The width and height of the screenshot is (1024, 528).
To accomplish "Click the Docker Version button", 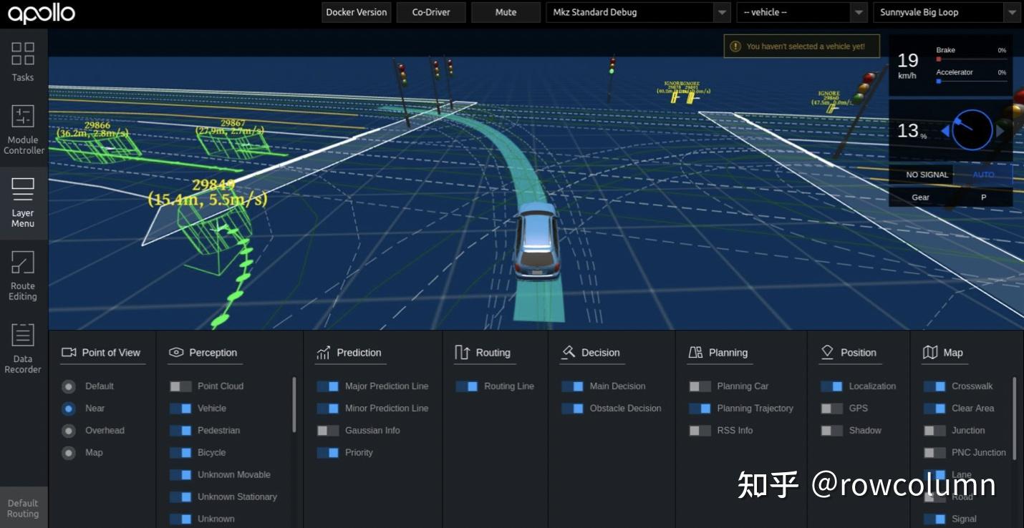I will pos(357,12).
